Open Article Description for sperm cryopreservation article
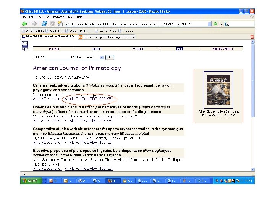Viewport: 275px width, 206px height. tap(47, 142)
